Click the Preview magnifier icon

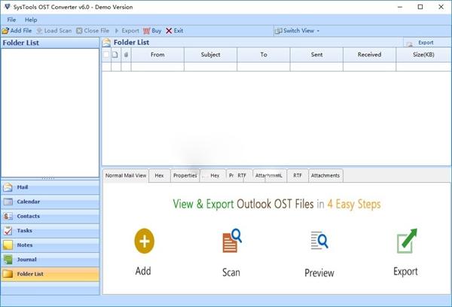[319, 242]
